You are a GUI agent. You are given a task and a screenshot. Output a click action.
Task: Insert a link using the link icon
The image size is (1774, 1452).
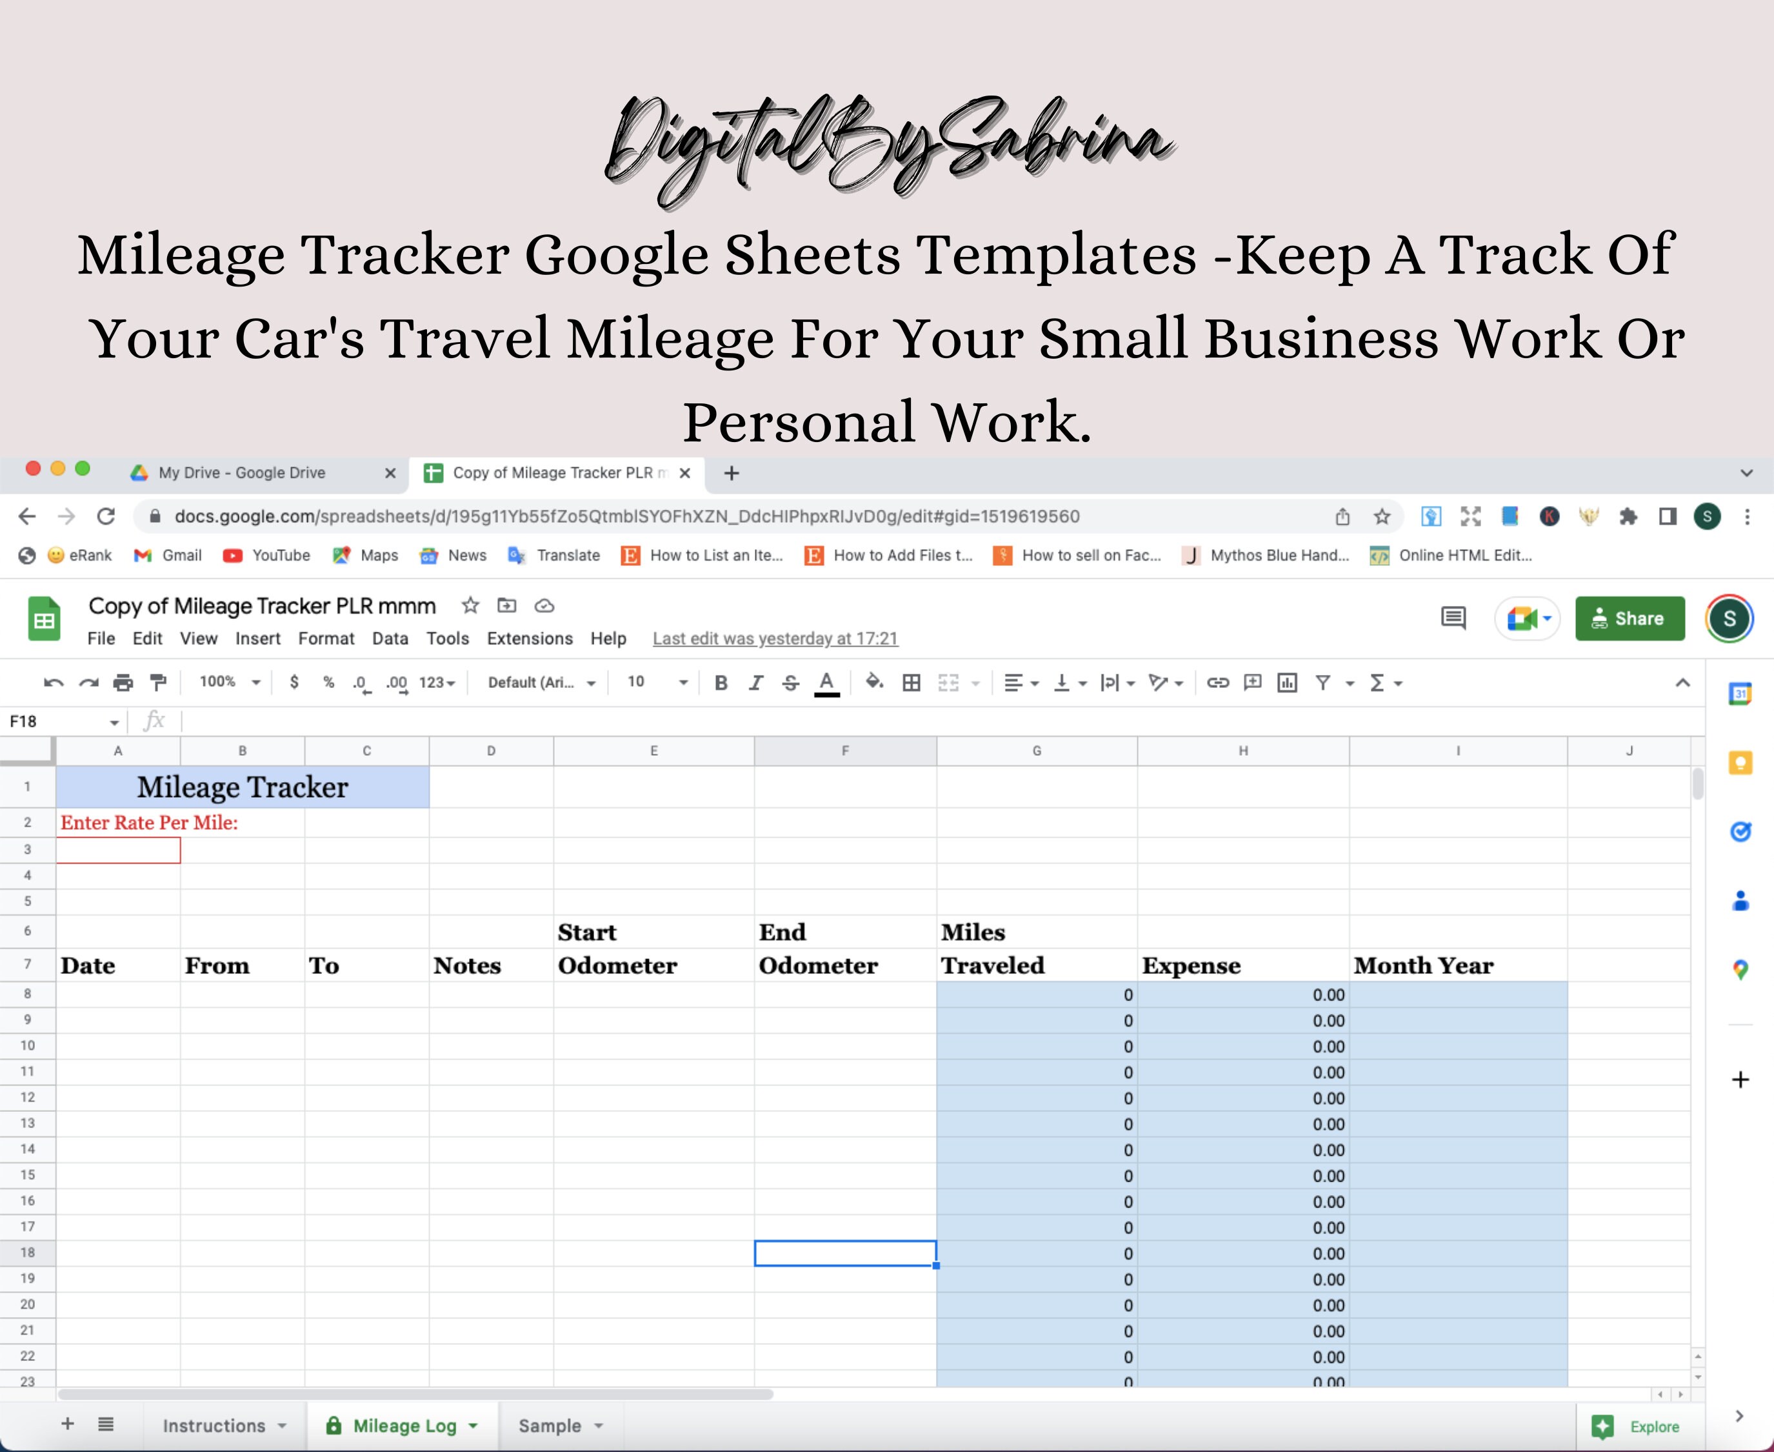(x=1218, y=683)
